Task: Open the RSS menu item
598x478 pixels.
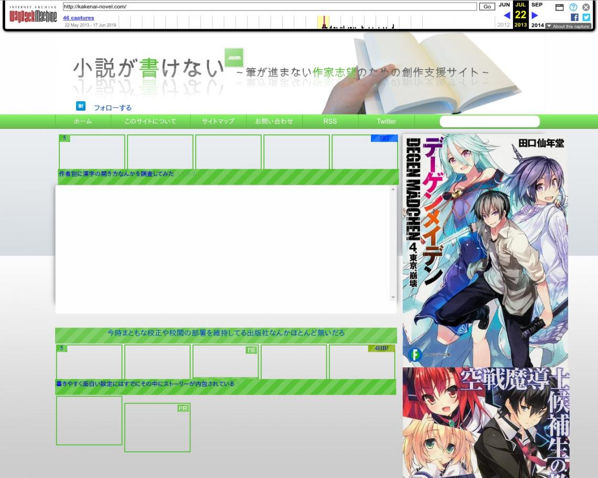Action: [330, 121]
